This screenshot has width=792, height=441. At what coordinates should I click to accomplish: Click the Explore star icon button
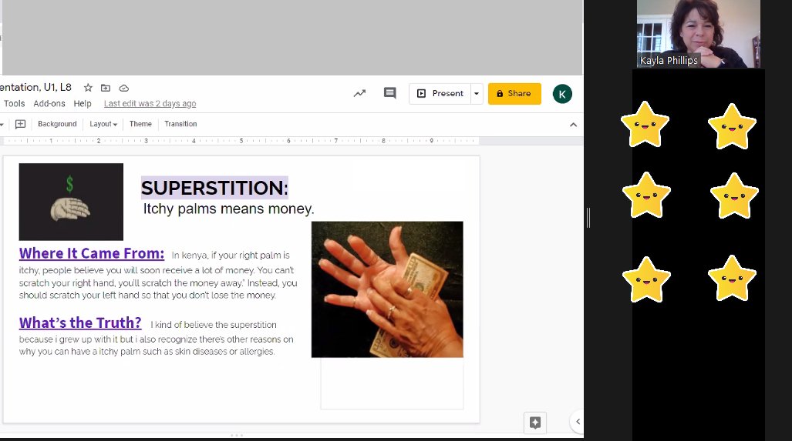point(535,423)
